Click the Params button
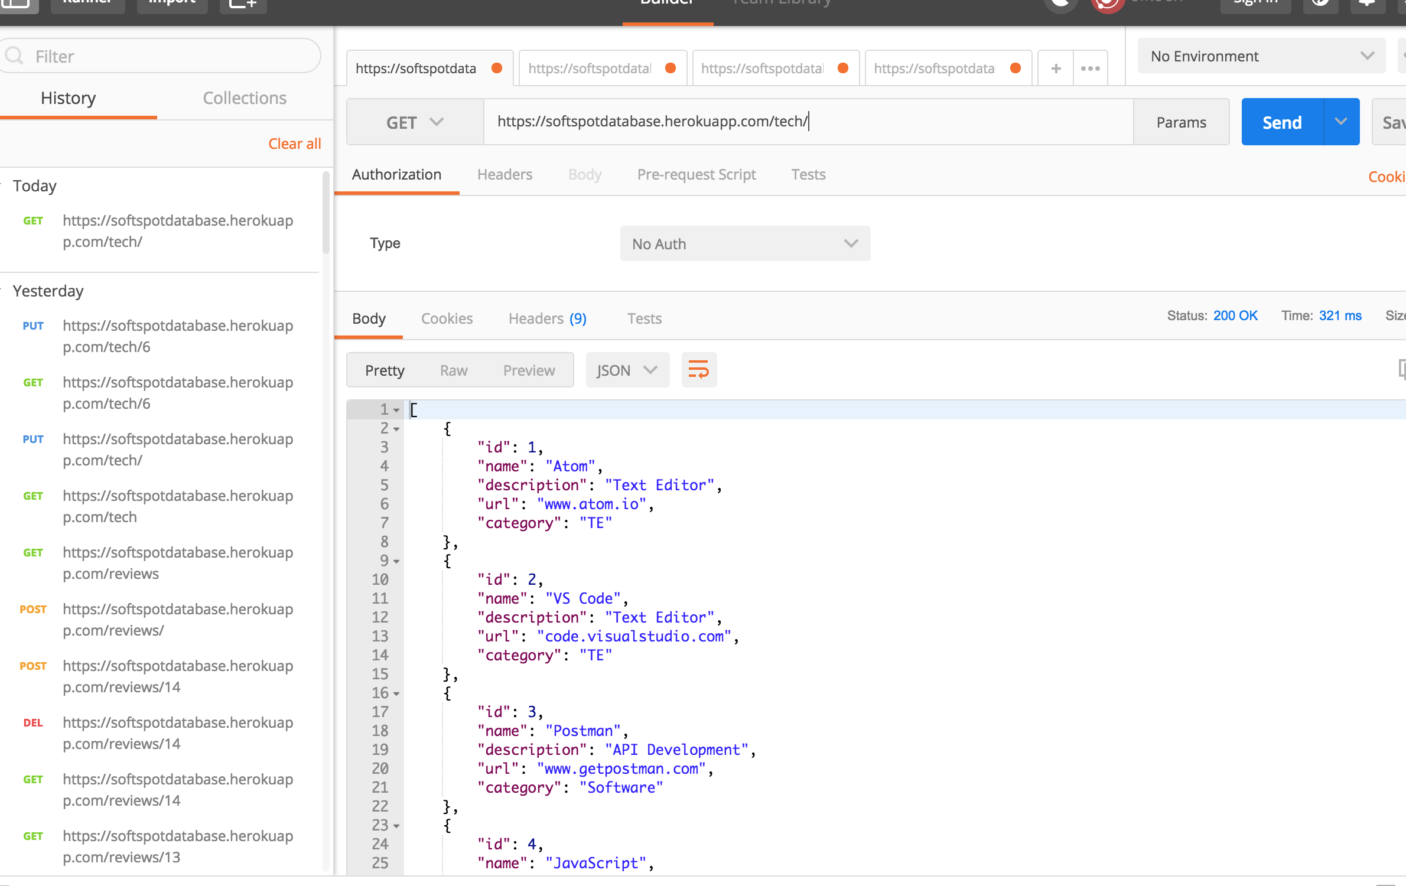Image resolution: width=1406 pixels, height=886 pixels. click(x=1182, y=122)
